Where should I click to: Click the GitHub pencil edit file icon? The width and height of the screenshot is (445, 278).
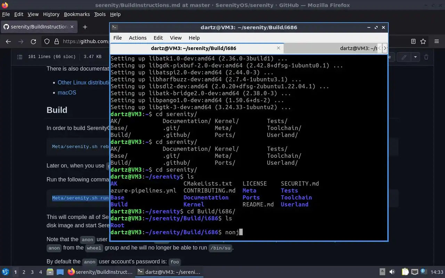click(404, 57)
